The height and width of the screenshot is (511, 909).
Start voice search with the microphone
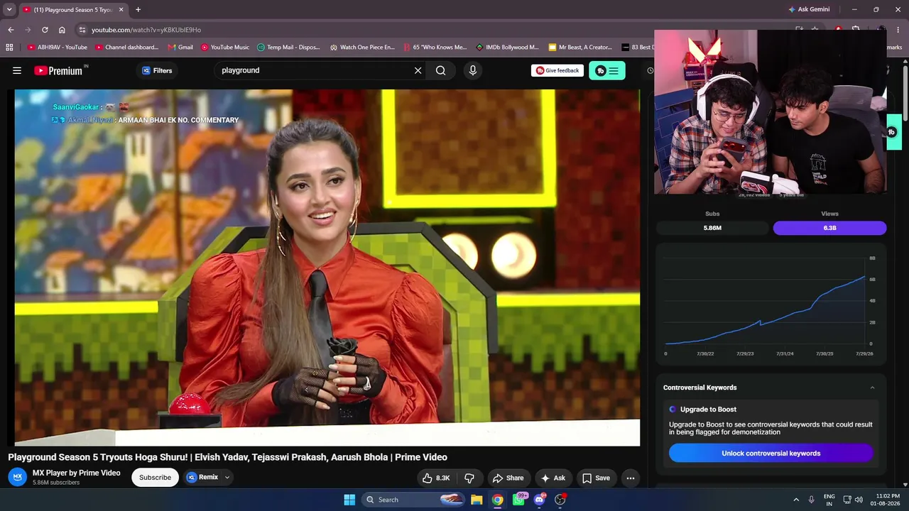click(x=472, y=70)
